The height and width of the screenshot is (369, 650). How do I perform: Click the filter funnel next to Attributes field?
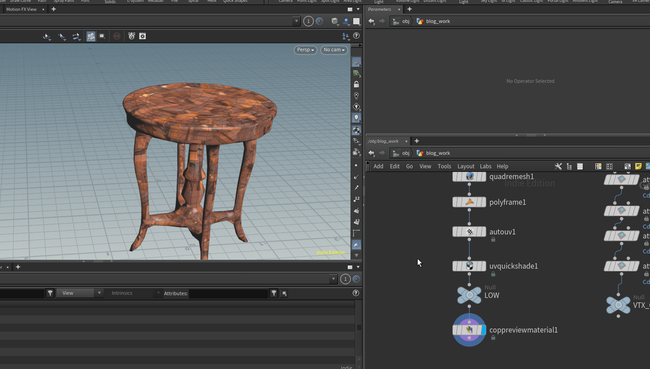click(x=274, y=293)
